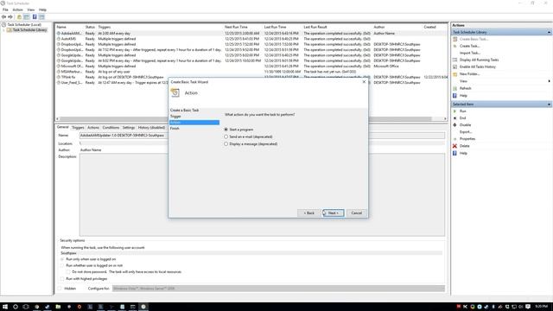Click the task list horizontal scrollbar
553x311 pixels.
point(245,119)
